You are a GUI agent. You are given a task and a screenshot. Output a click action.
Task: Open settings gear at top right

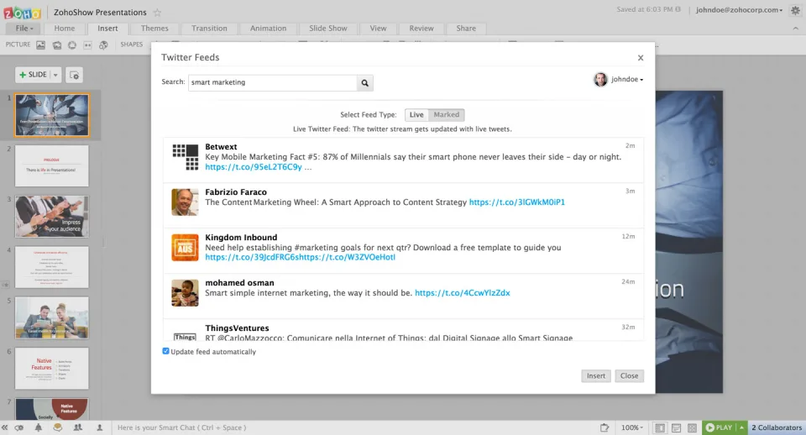795,10
